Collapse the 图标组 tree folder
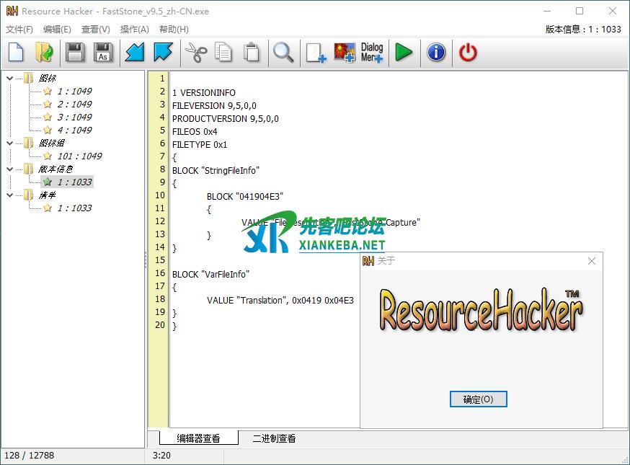This screenshot has width=630, height=465. click(9, 143)
